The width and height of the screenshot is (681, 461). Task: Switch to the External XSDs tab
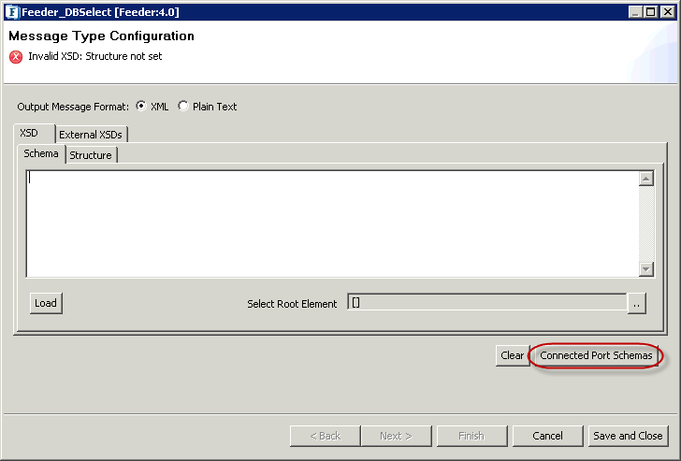[91, 135]
